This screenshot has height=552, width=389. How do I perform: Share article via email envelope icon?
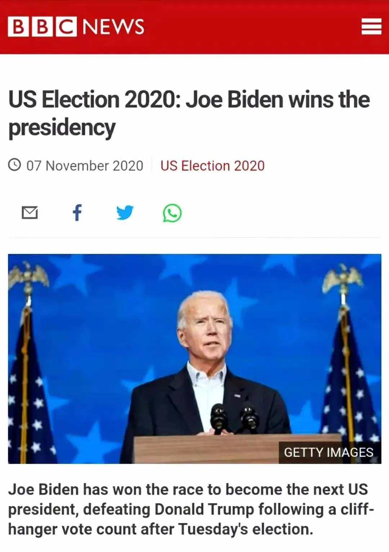30,213
